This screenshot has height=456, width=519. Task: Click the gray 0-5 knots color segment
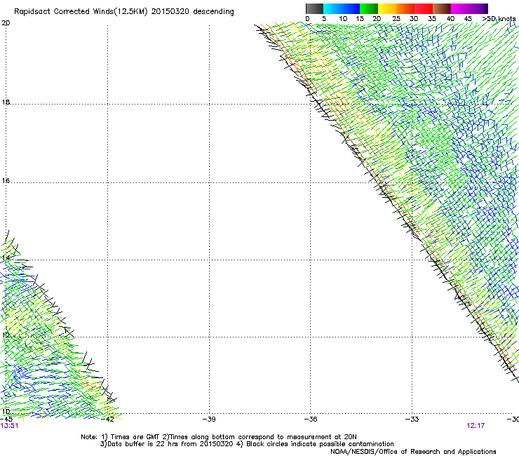314,8
